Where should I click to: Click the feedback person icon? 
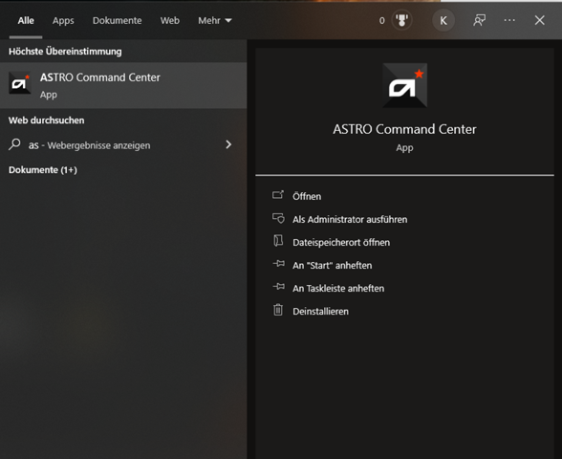(x=479, y=20)
